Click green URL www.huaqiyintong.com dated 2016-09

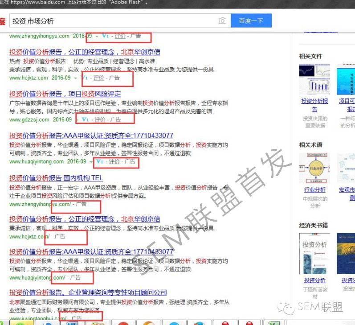37,161
